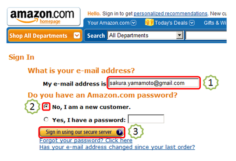Image resolution: width=236 pixels, height=161 pixels.
Task: Select "No, I am a new customer" radio
Action: [x=46, y=107]
